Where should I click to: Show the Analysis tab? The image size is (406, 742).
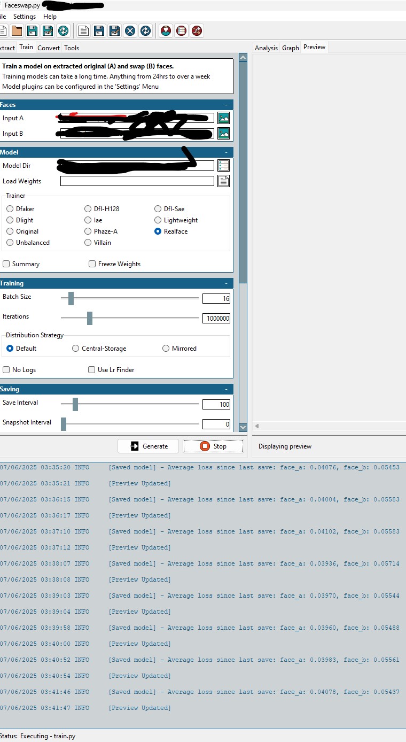[266, 48]
